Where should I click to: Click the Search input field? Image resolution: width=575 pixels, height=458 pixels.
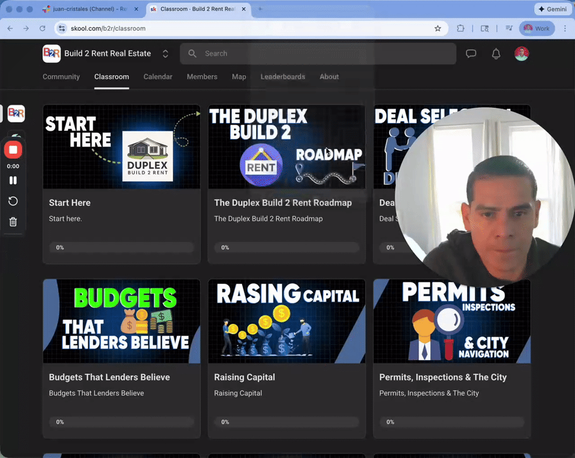318,53
